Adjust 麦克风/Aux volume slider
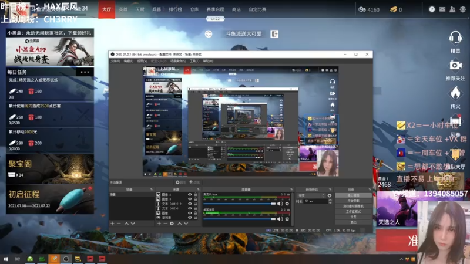470x264 pixels. (x=240, y=204)
